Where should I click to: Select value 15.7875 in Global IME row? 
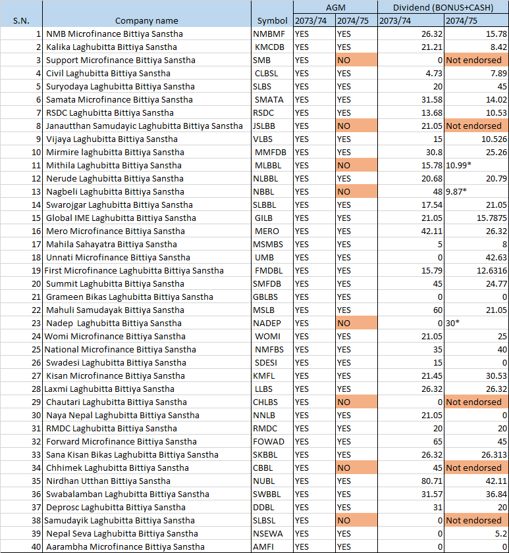coord(476,218)
